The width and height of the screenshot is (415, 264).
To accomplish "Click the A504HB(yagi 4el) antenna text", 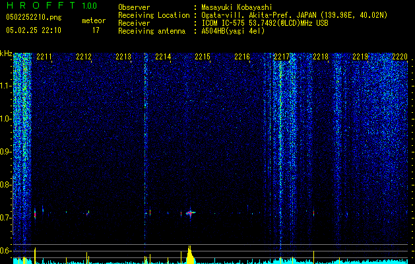I will 233,31.
